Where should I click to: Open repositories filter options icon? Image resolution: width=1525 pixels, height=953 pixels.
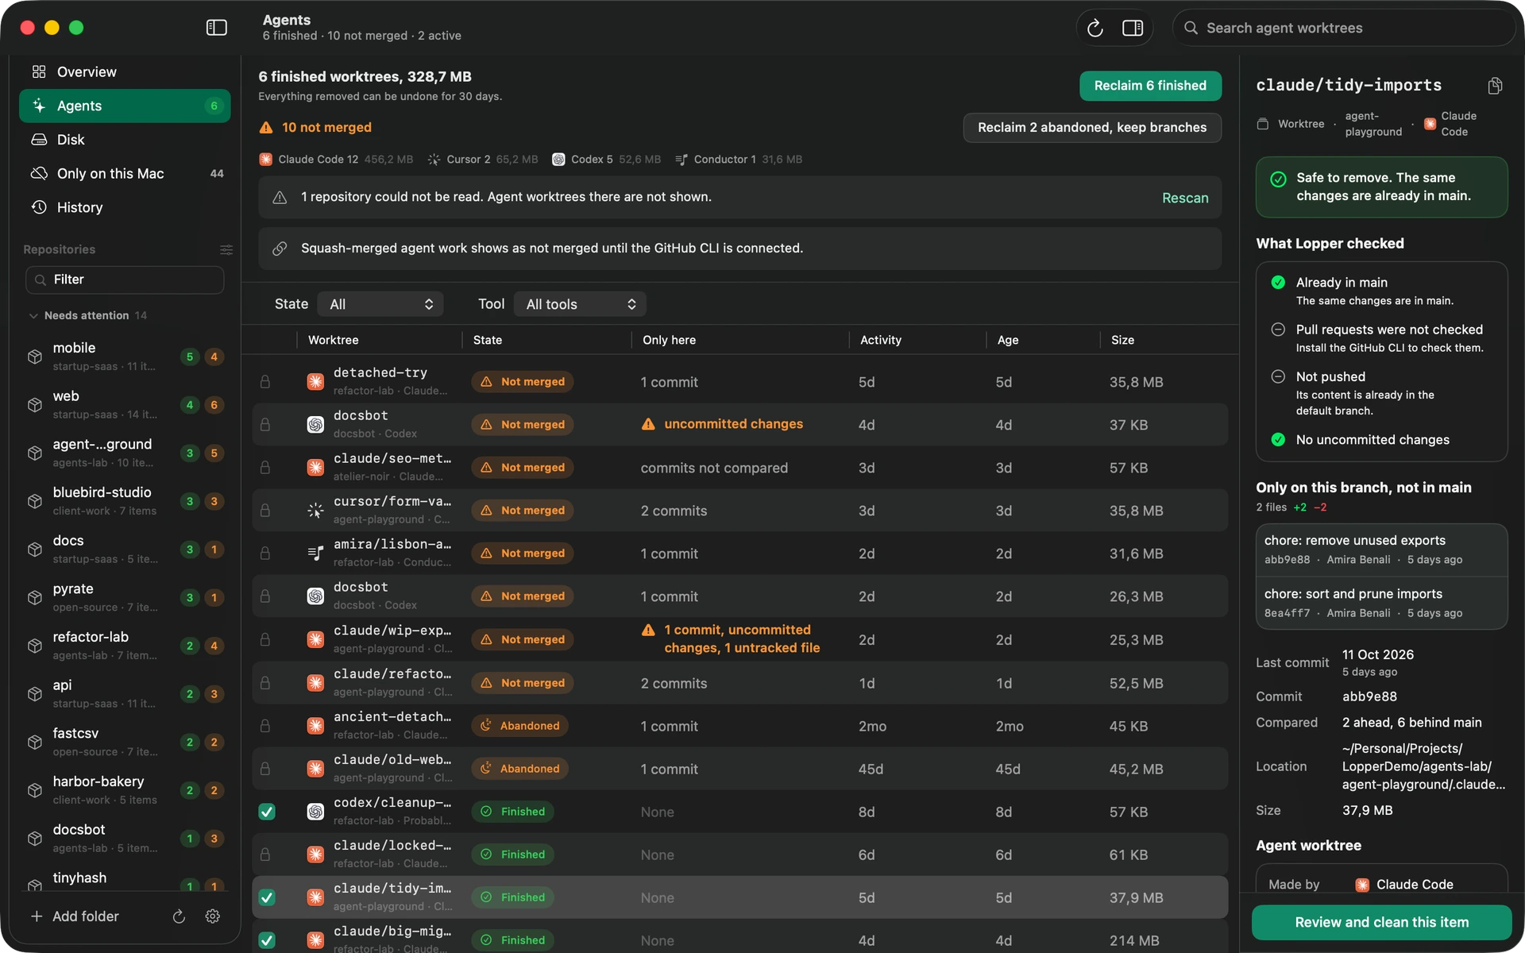point(226,249)
